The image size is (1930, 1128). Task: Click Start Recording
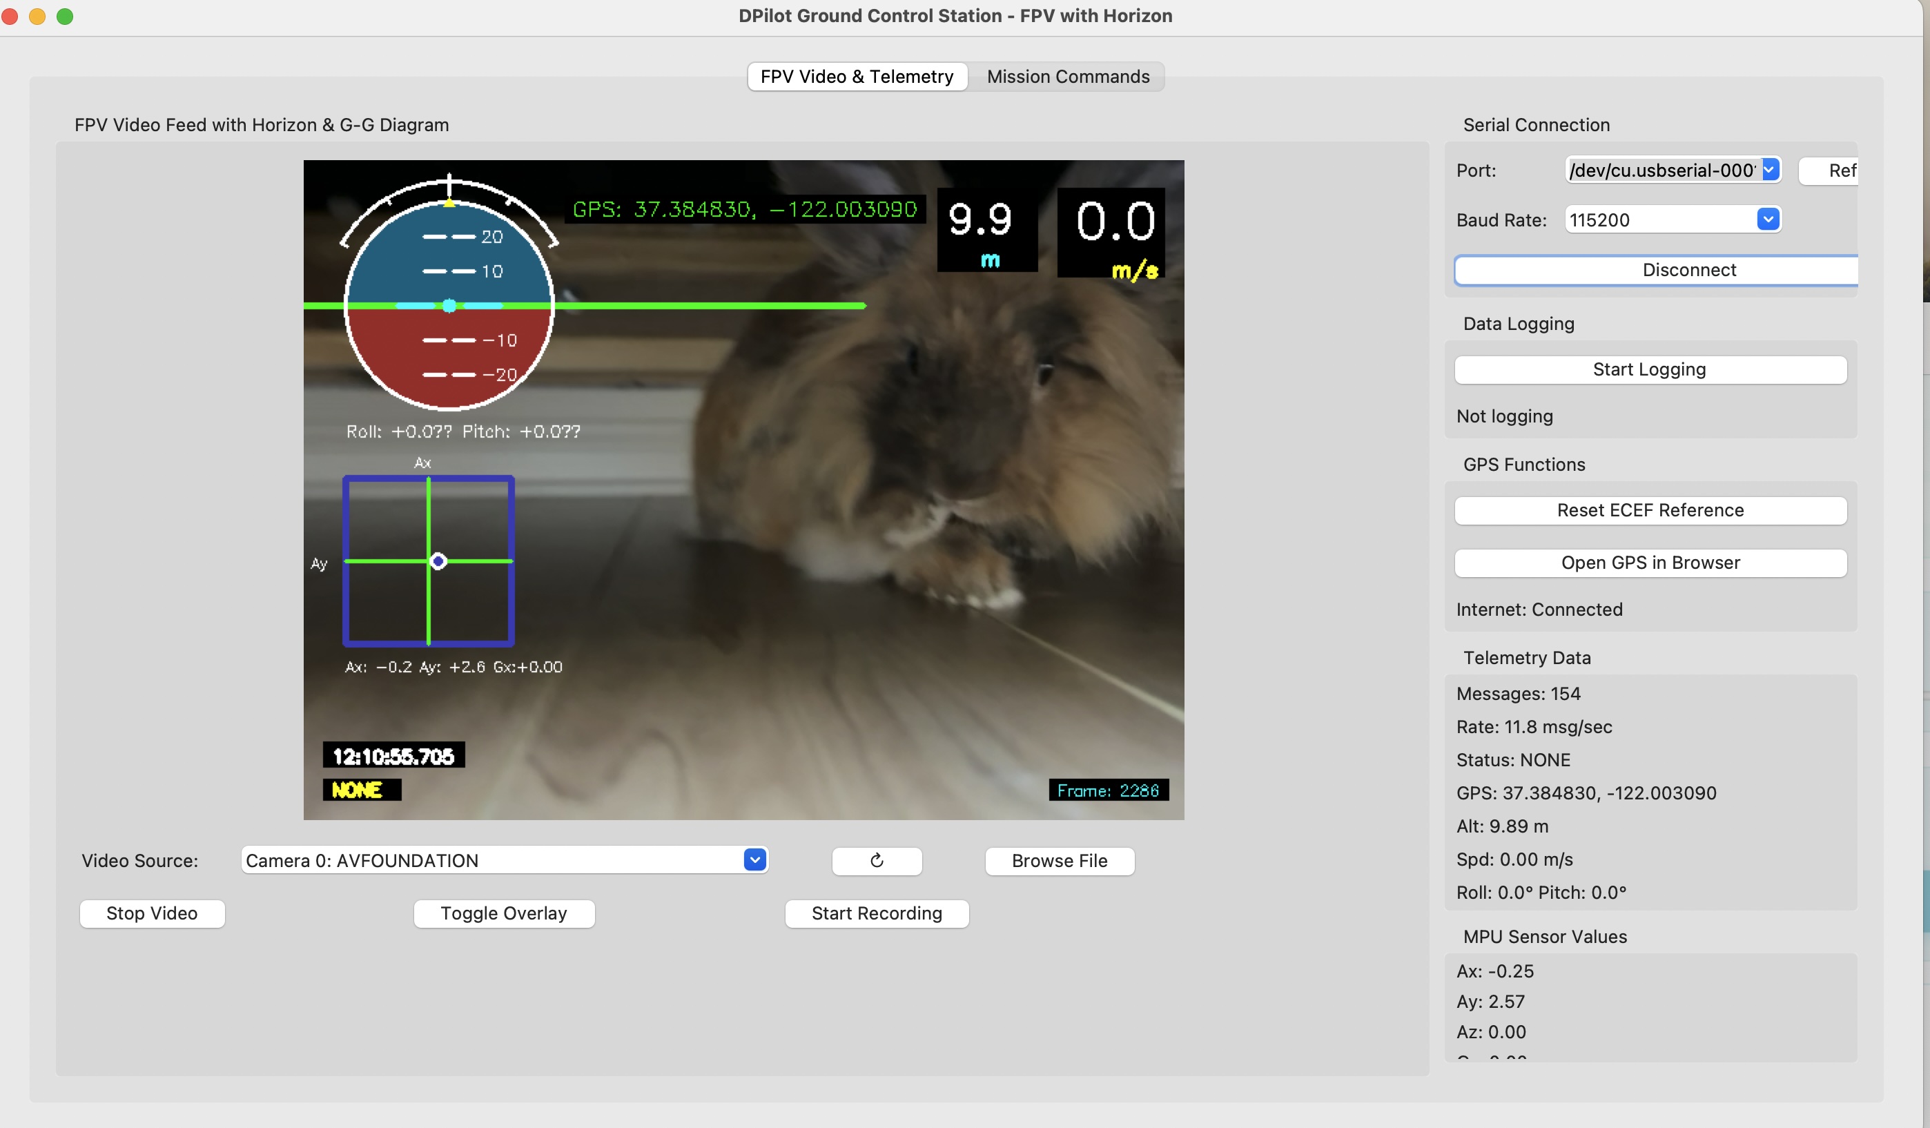877,913
